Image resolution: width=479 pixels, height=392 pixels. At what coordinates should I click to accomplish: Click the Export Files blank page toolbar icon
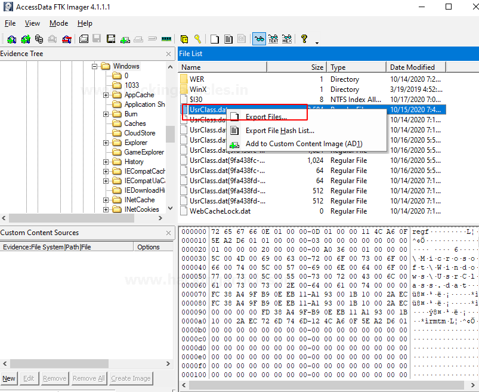pos(215,39)
